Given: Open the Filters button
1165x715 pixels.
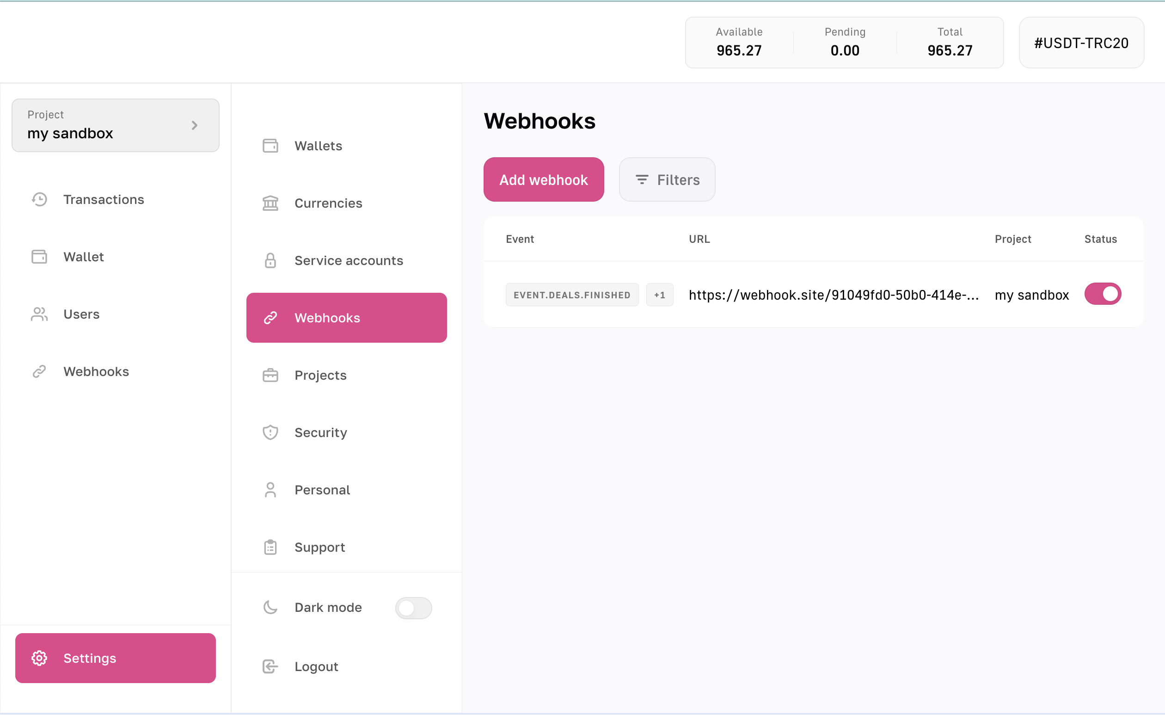Looking at the screenshot, I should tap(667, 180).
